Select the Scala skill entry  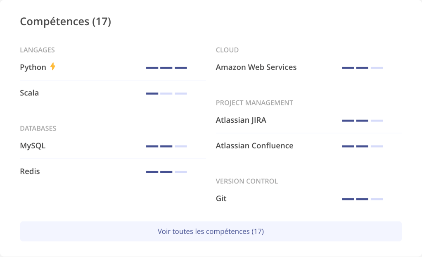(29, 93)
